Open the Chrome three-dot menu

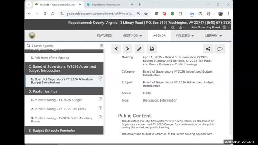pos(229,14)
